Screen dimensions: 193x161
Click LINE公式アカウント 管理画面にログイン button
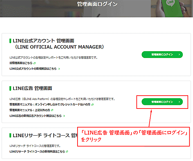[162, 54]
